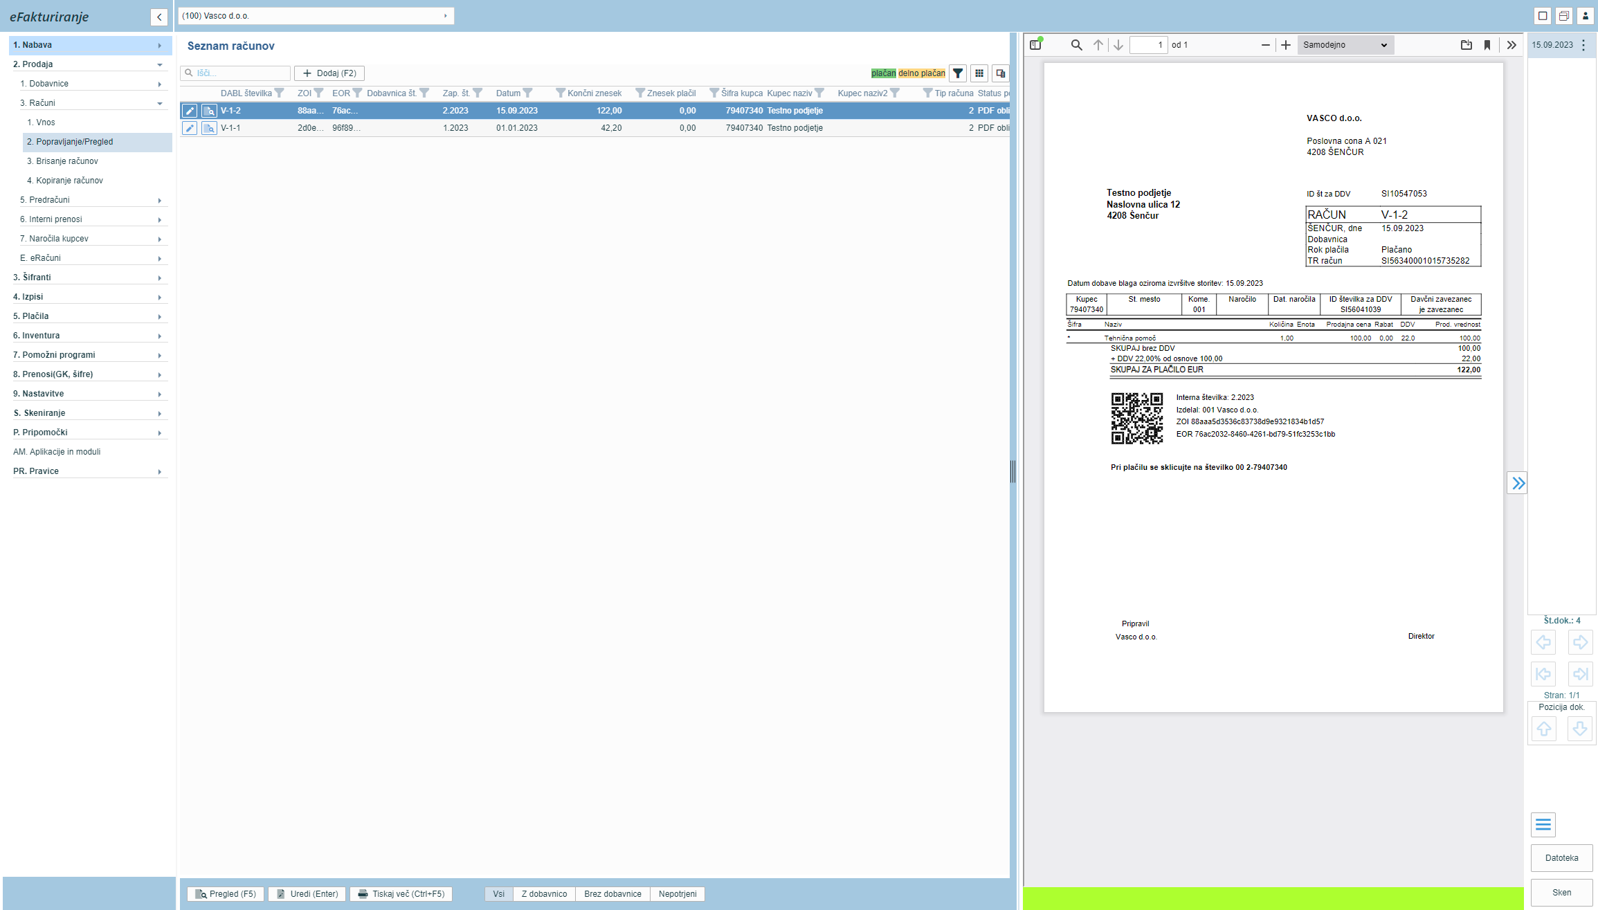The width and height of the screenshot is (1598, 910).
Task: Click the Datoteka button
Action: coord(1562,858)
